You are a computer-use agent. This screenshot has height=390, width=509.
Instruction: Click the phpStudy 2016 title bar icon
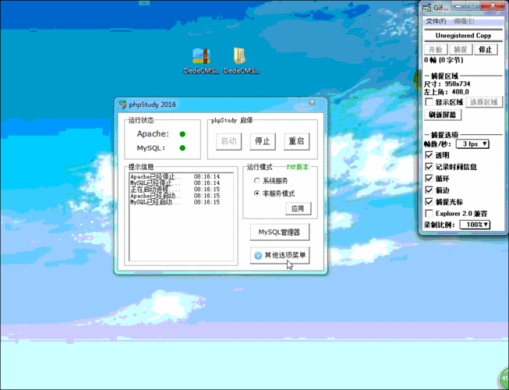pos(123,105)
